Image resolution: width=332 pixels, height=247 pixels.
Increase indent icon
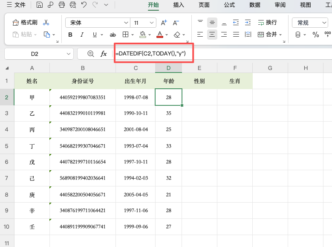[x=248, y=23]
